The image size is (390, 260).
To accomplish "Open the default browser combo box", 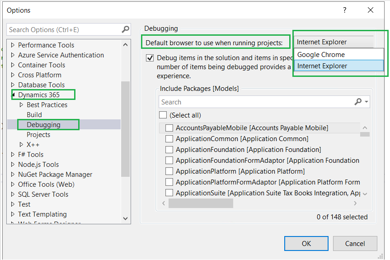I will 334,42.
